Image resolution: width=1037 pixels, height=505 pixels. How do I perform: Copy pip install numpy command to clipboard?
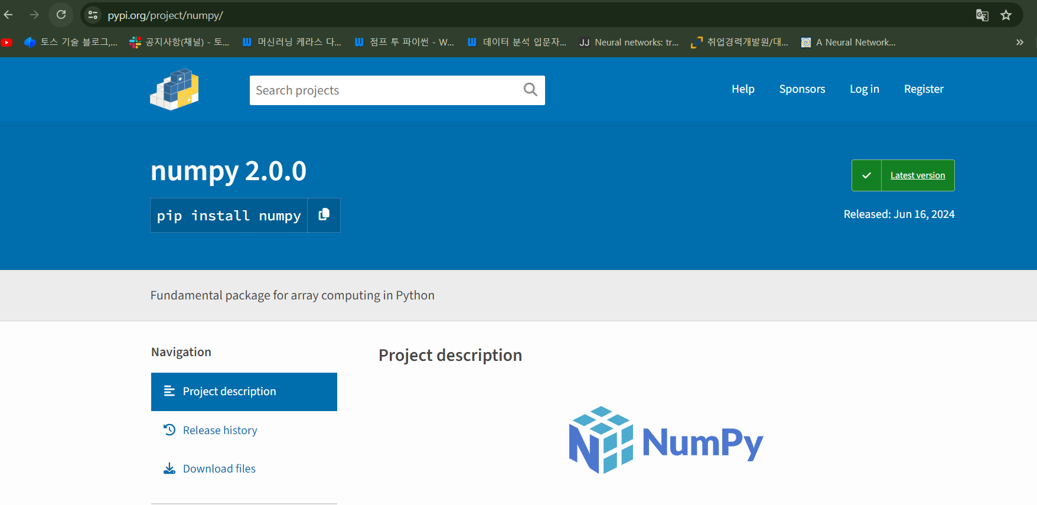tap(324, 215)
